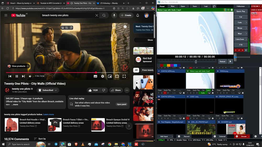Select the orange color swatch in vMix

tap(169, 65)
